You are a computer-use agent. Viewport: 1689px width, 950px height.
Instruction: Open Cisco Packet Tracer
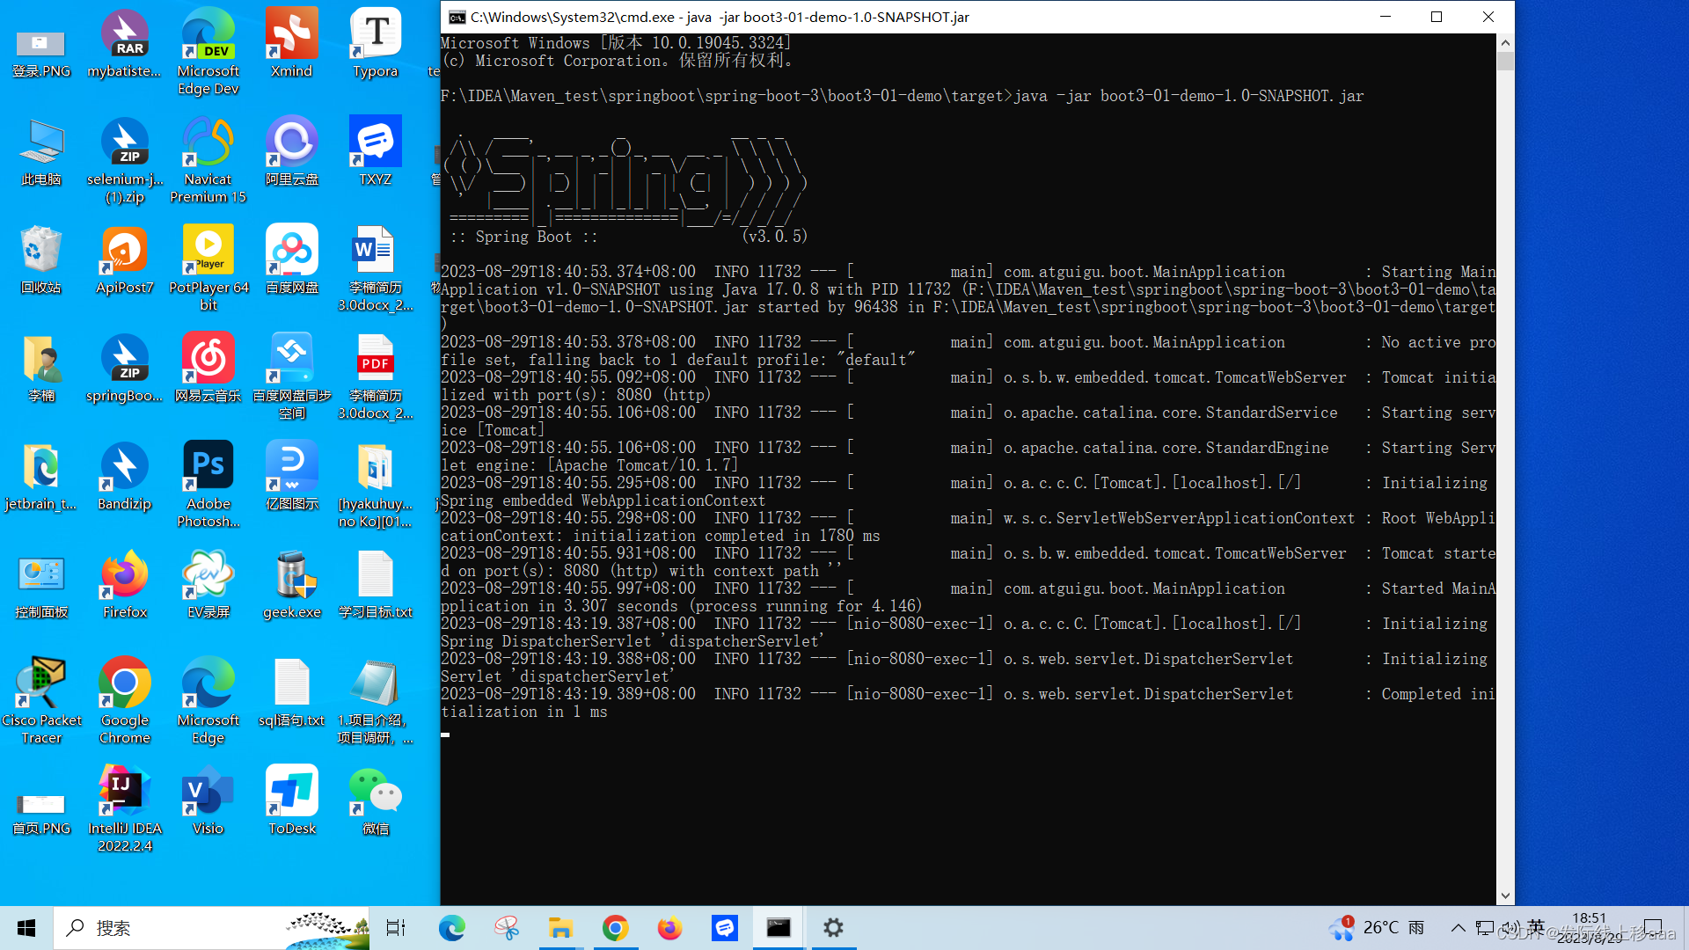(x=40, y=682)
